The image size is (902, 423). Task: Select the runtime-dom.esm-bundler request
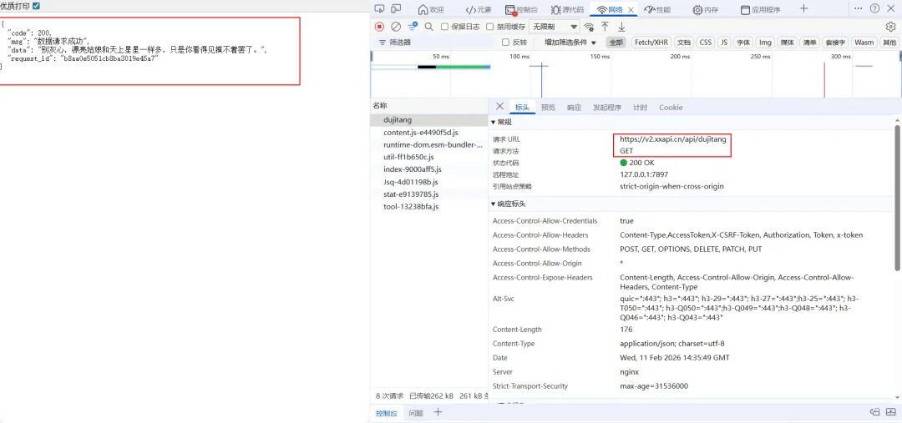pos(429,145)
